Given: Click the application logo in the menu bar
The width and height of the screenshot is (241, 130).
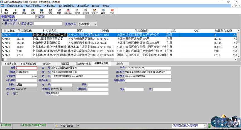Looking at the screenshot, I should pyautogui.click(x=2, y=6).
